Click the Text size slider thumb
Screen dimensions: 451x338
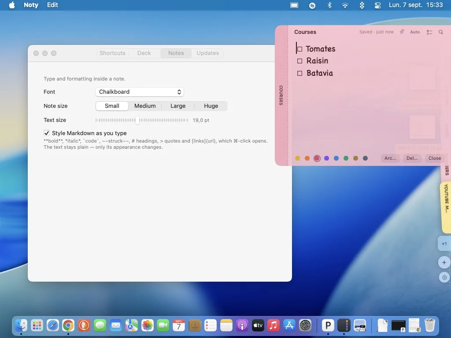137,120
